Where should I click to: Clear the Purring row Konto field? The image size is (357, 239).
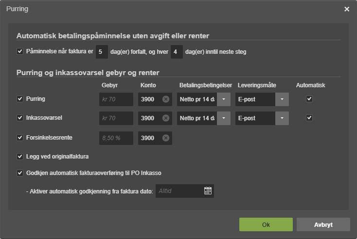166,99
